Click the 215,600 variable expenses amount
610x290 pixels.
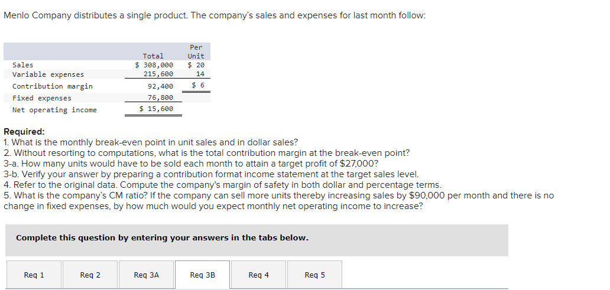pos(158,74)
